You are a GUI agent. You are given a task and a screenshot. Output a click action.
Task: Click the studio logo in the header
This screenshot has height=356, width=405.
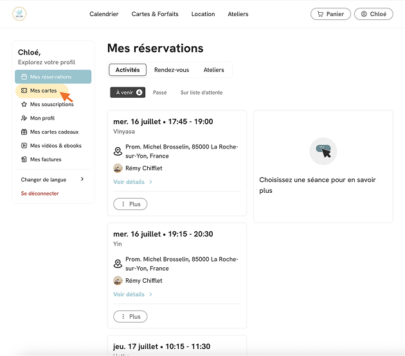pyautogui.click(x=19, y=13)
